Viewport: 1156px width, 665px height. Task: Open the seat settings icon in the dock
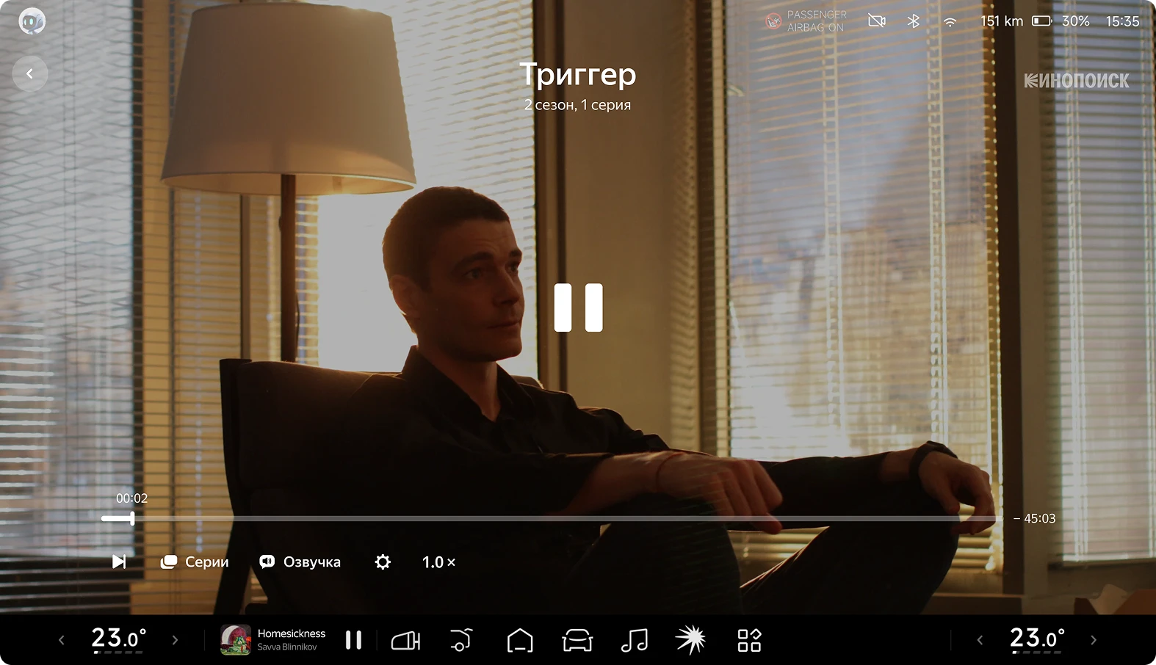click(461, 640)
